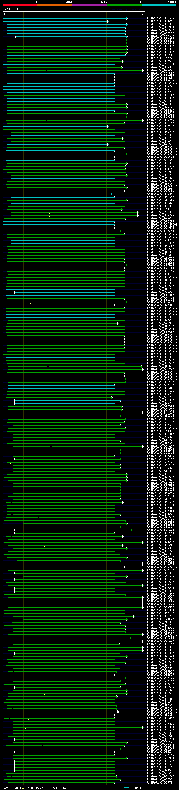179x790 pixels.
Task: Select the UniRef100_Q6PEI7 label
Action: click(x=161, y=95)
